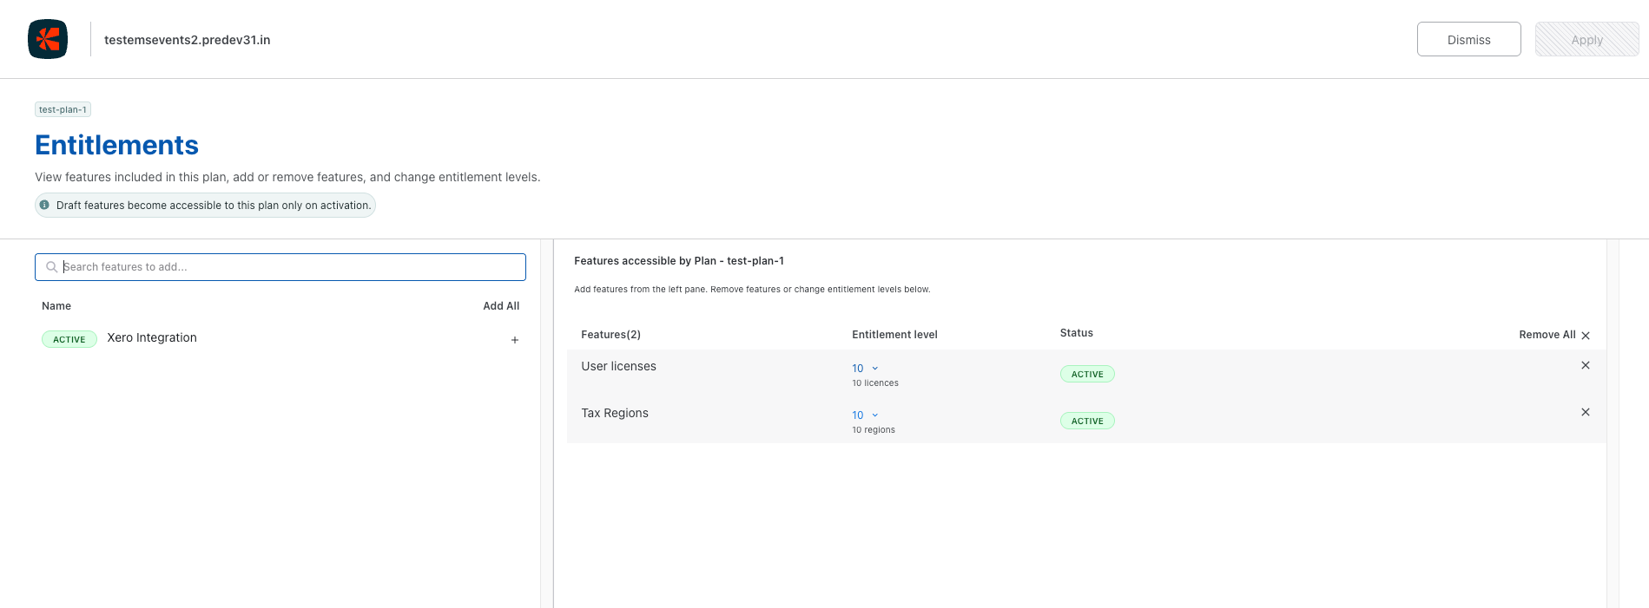Click the info icon in draft notice
Viewport: 1649px width, 608px height.
pyautogui.click(x=44, y=206)
